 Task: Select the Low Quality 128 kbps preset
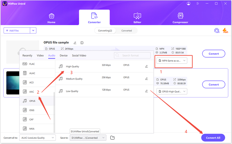pyautogui.click(x=104, y=91)
